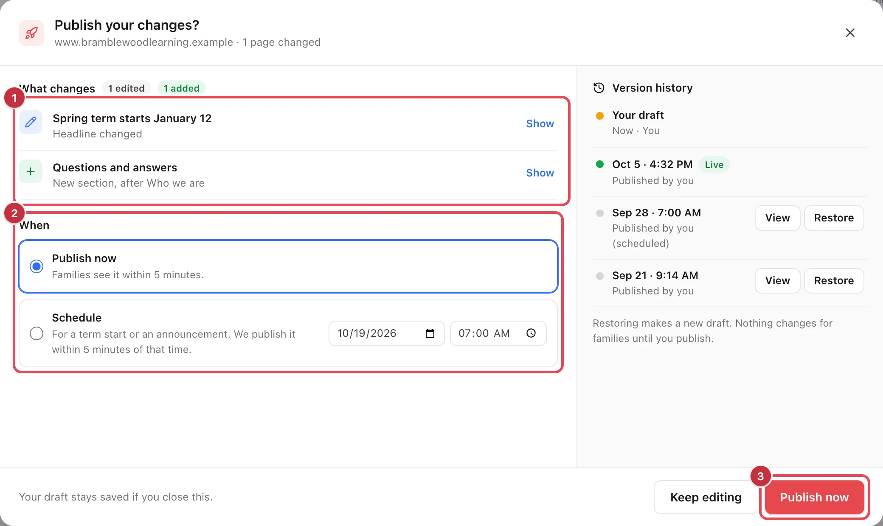
Task: Click 'Restoring makes a new draft' note
Action: tap(712, 331)
